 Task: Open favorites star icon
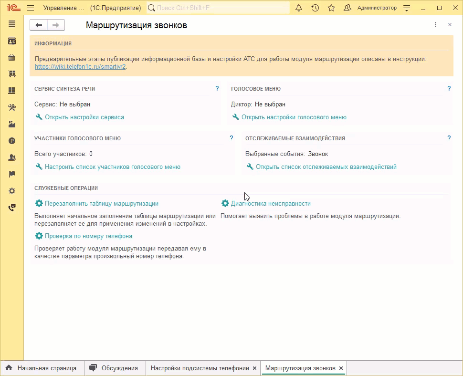click(331, 8)
